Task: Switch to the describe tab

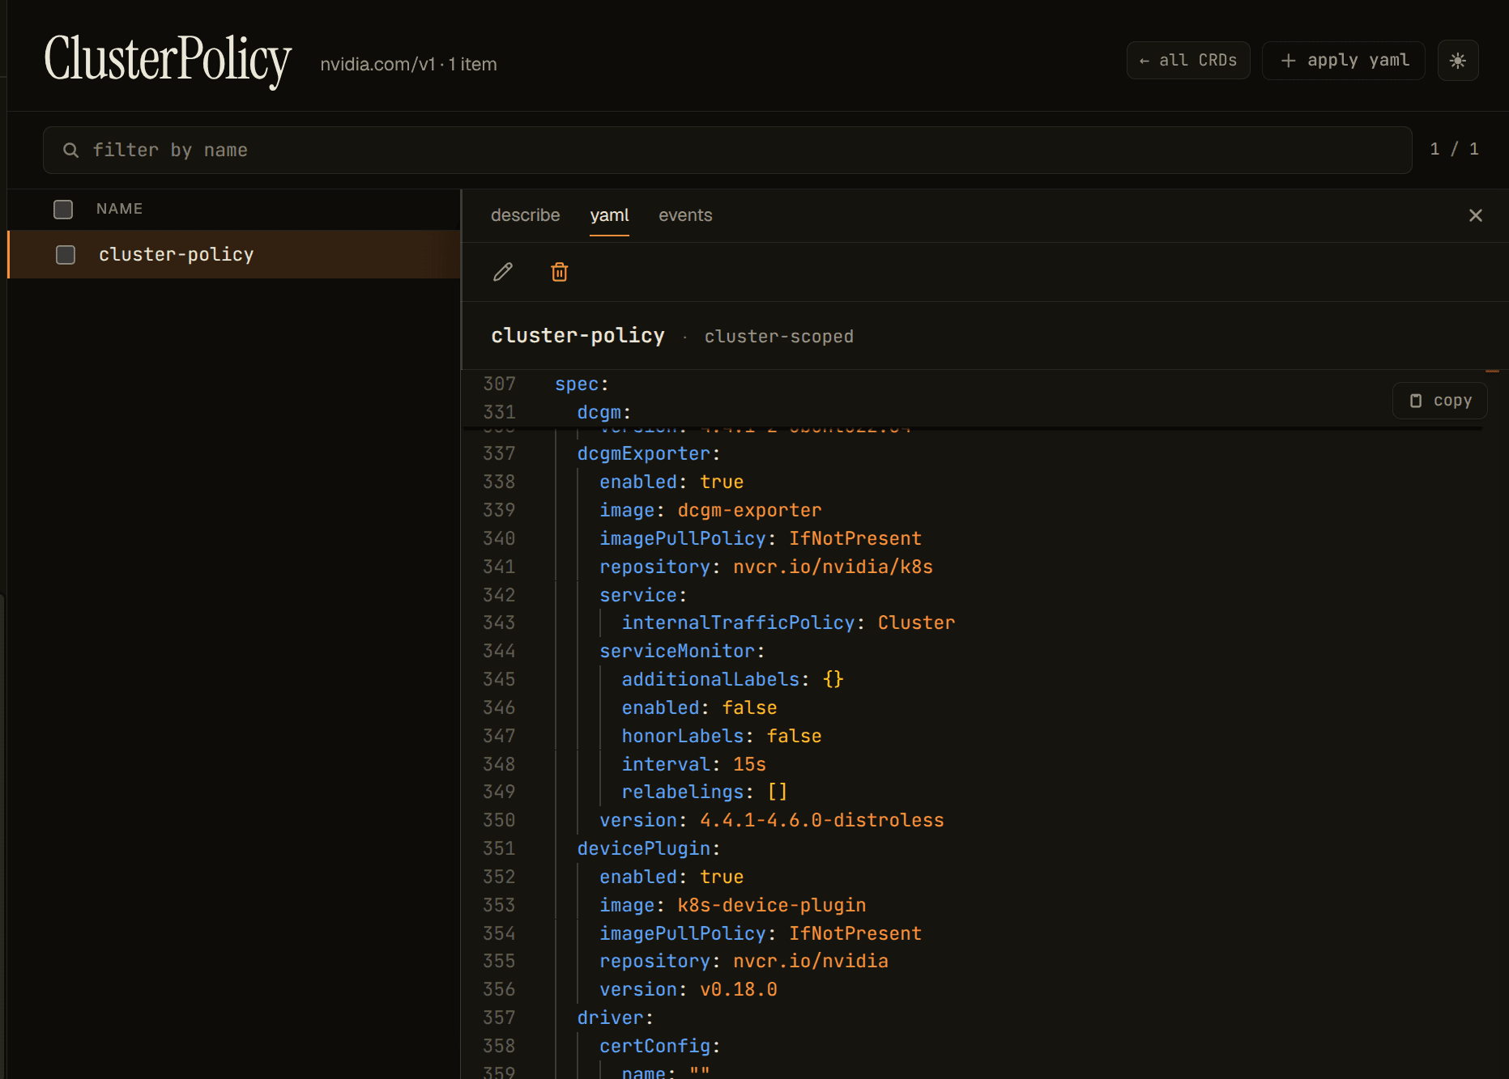Action: 526,215
